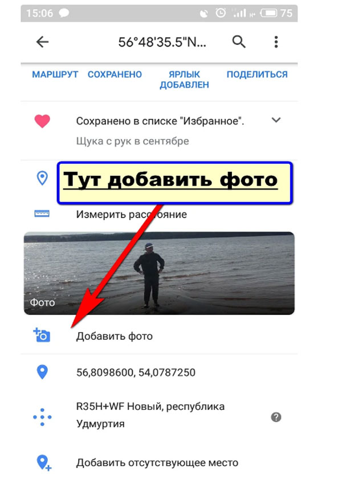342x484 pixels.
Task: Select Добавить отсутствующее место entry
Action: coord(157,463)
